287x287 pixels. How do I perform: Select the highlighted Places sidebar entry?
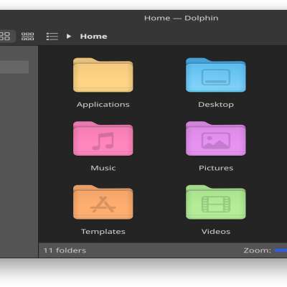(x=14, y=67)
